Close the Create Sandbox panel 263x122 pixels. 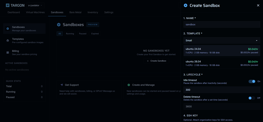(258, 6)
